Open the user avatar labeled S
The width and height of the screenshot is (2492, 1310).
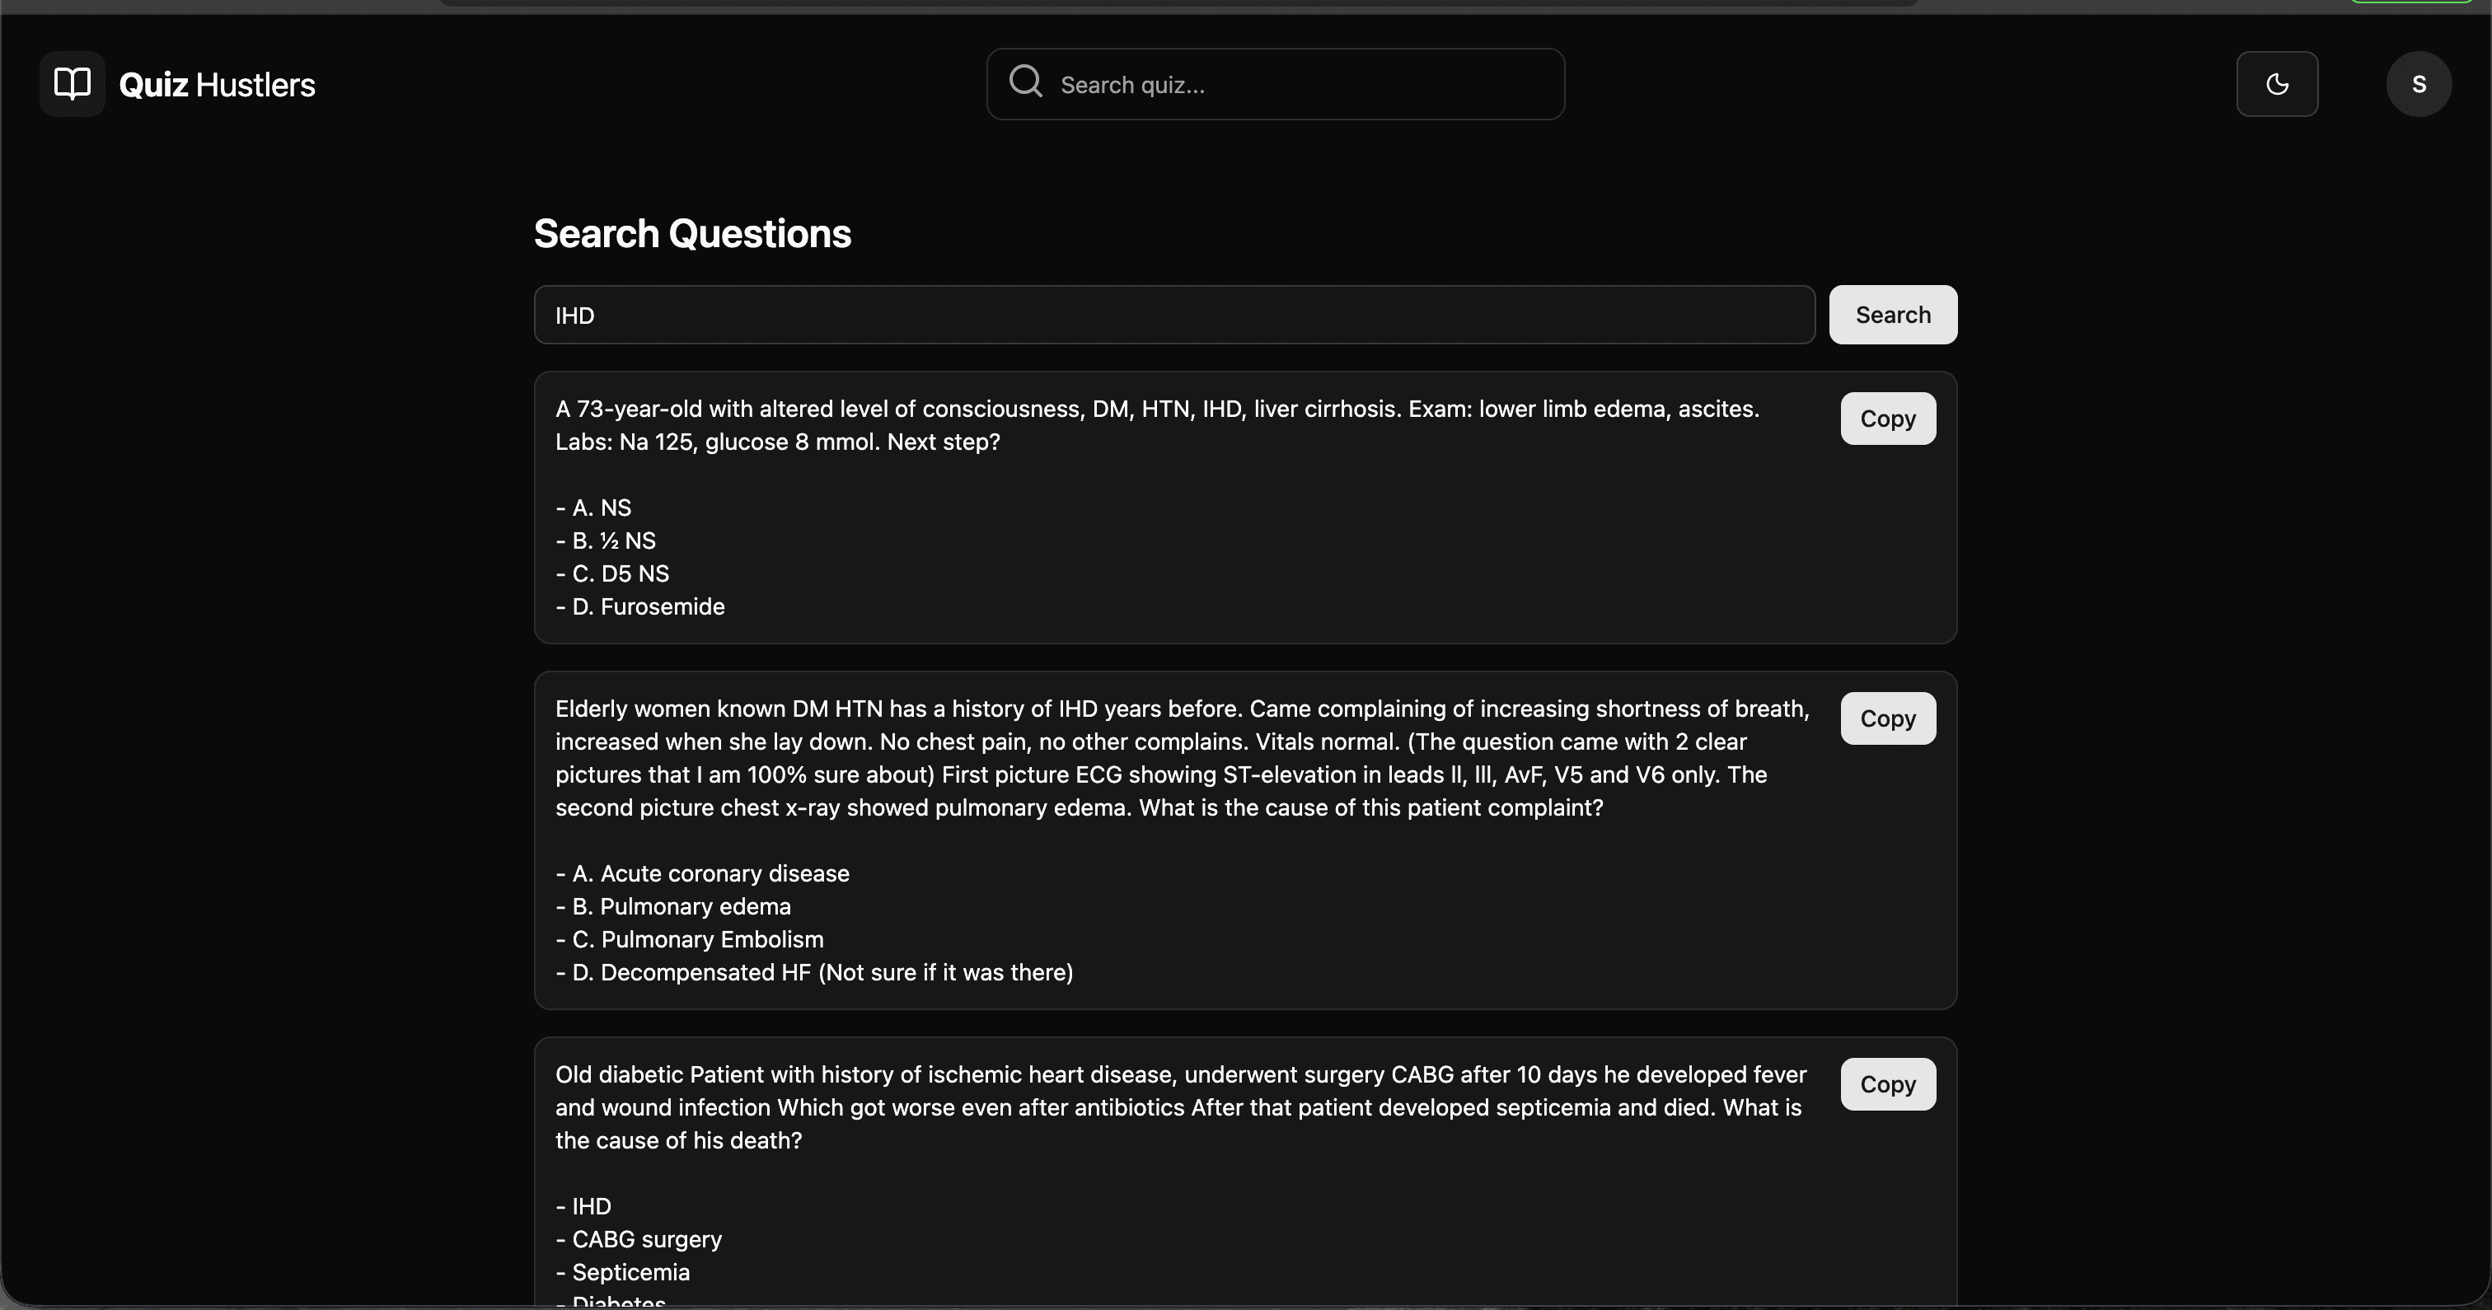point(2419,84)
